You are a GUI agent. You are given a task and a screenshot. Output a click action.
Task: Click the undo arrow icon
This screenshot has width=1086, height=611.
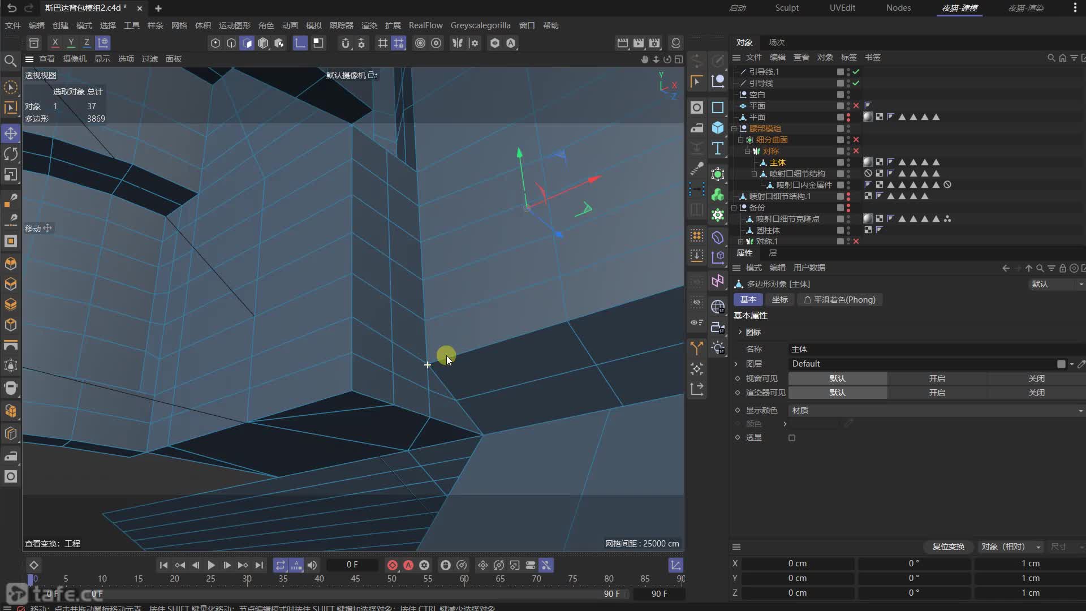[12, 8]
